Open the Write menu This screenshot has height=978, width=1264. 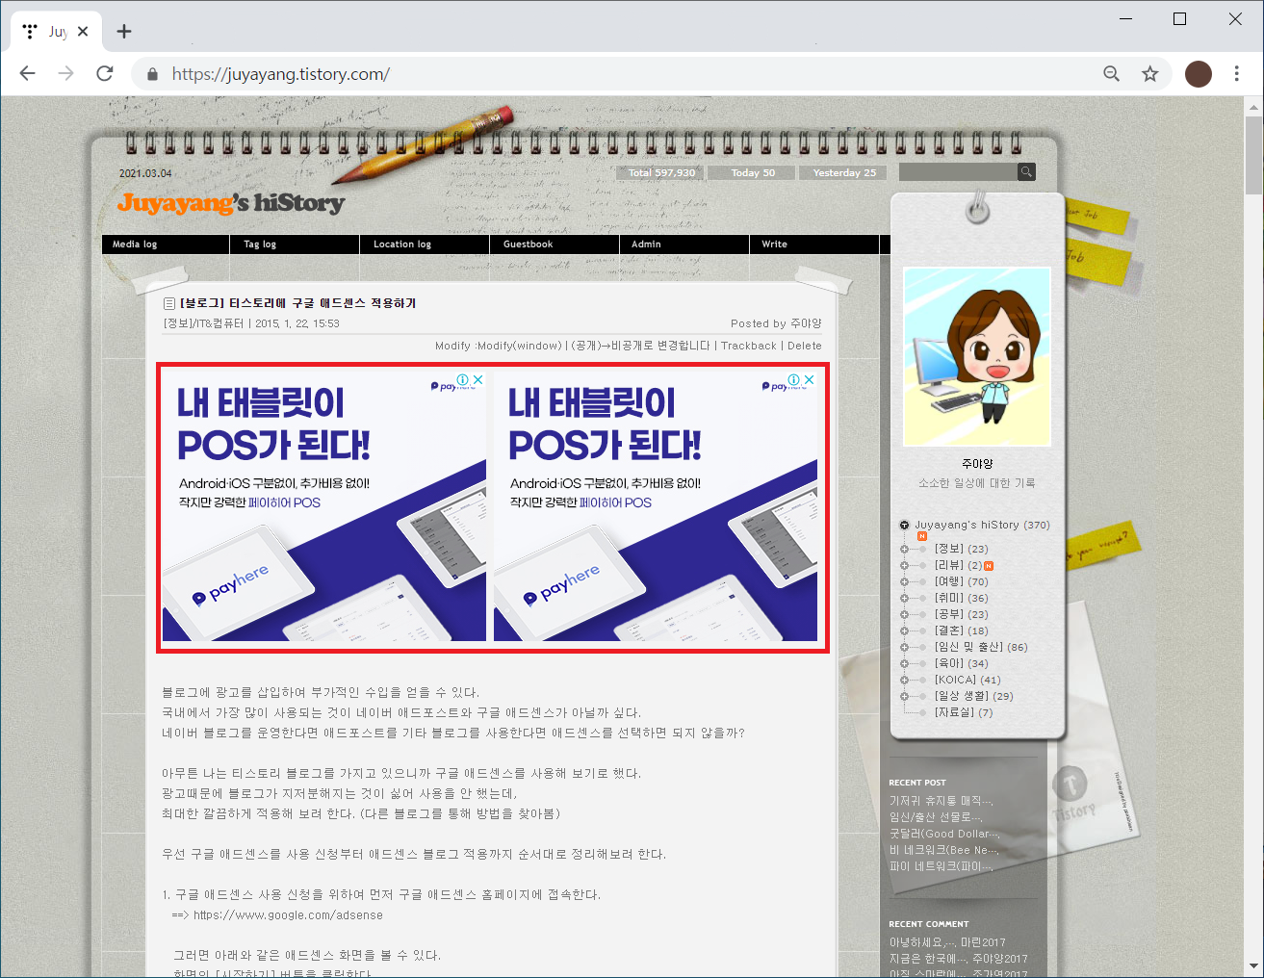coord(774,244)
